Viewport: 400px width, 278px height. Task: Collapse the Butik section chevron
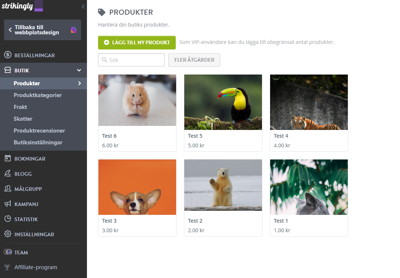point(79,70)
